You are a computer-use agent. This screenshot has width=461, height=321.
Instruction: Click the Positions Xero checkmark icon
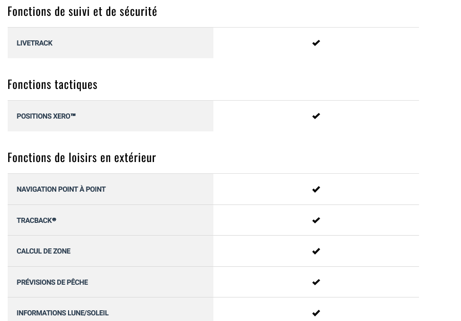pos(316,116)
